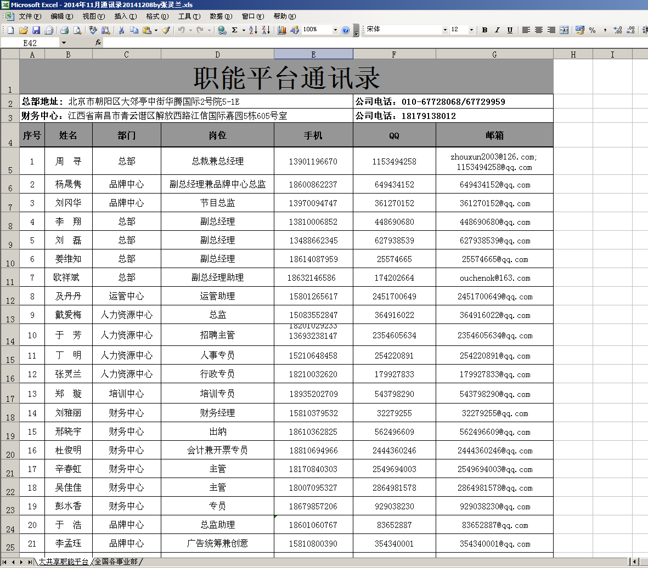
Task: Merge and center cells
Action: (564, 30)
